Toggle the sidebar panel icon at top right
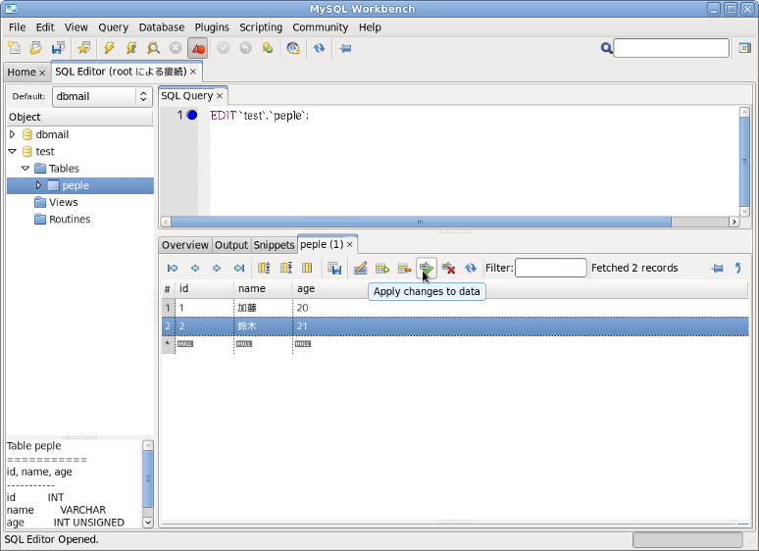759x551 pixels. [x=745, y=48]
